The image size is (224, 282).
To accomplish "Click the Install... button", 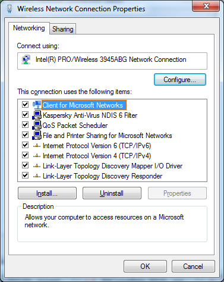I will pos(47,193).
